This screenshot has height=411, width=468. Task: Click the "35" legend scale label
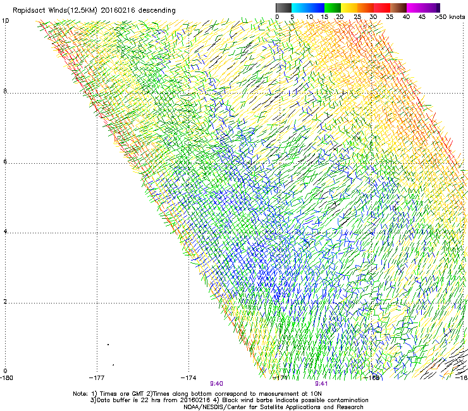(390, 17)
